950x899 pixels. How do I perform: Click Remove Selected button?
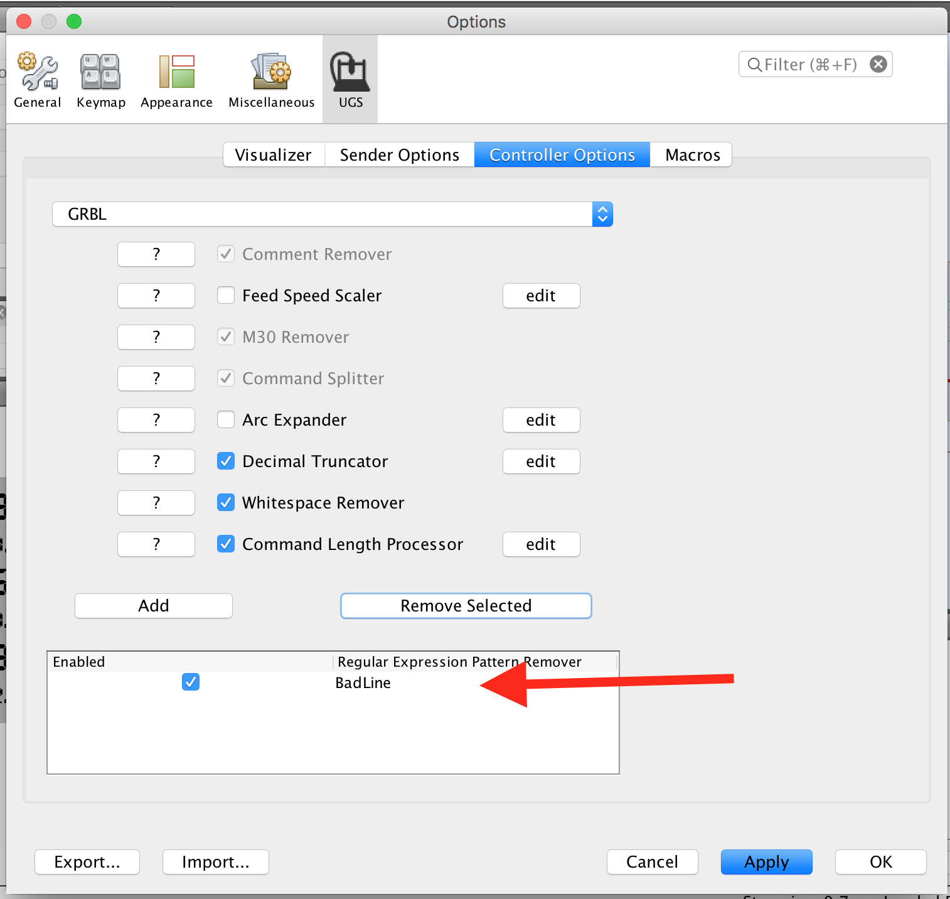(465, 605)
